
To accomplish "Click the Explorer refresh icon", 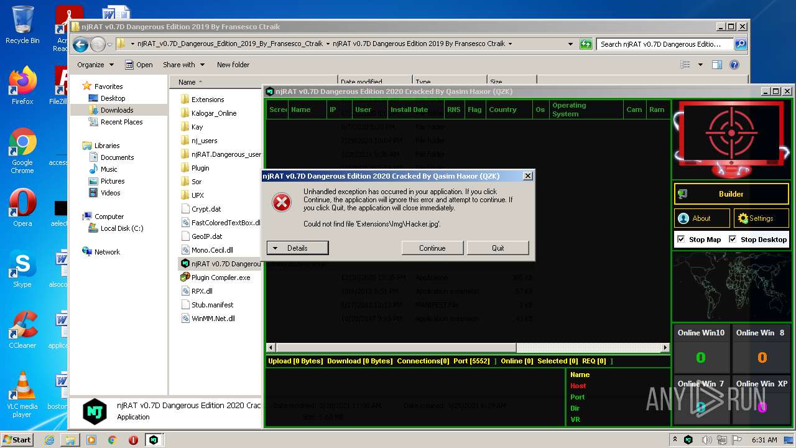I will pyautogui.click(x=586, y=44).
